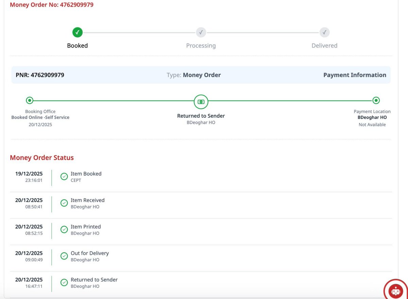This screenshot has height=299, width=408.
Task: Click the grey Delivered step circle icon
Action: click(324, 33)
